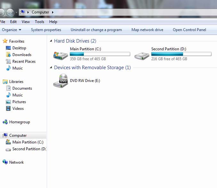Click the Back navigation arrow button
The height and width of the screenshot is (188, 217).
[2, 12]
